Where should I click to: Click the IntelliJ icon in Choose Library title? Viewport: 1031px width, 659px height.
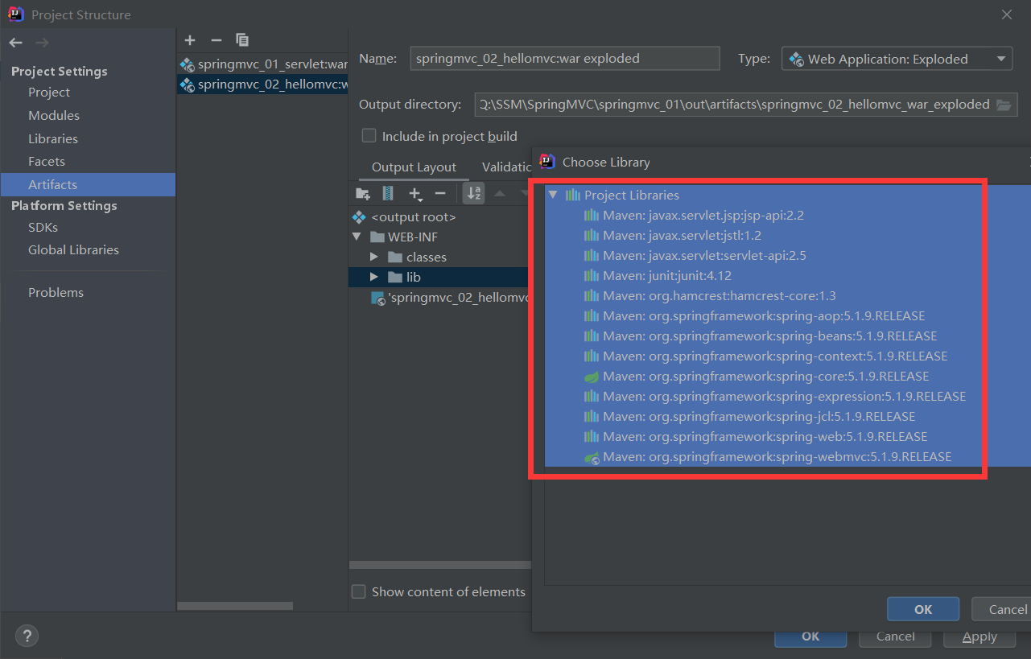547,162
